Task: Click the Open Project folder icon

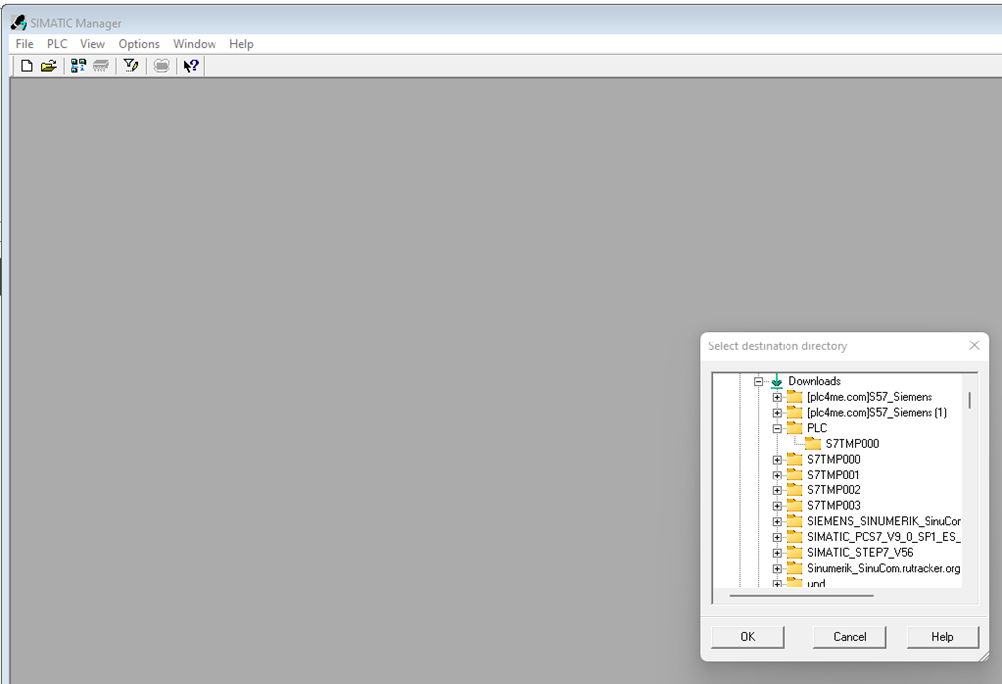Action: click(49, 66)
